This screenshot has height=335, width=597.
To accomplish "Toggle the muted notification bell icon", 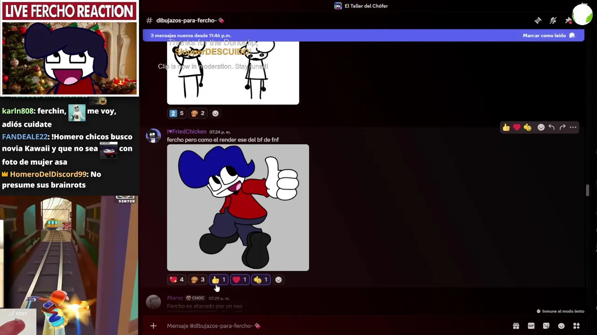I will tap(553, 20).
